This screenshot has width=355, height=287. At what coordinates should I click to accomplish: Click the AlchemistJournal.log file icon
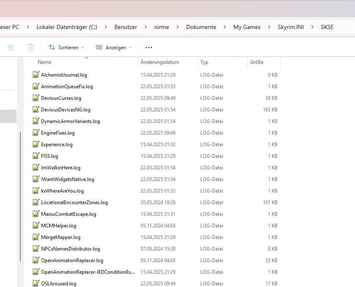(36, 75)
